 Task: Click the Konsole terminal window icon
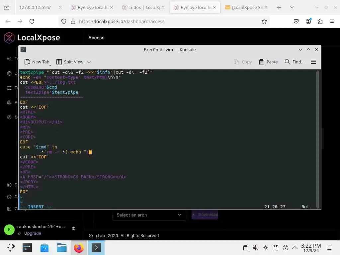point(23,50)
